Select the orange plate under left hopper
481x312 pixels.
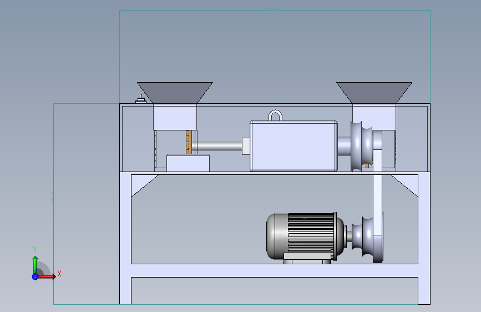click(189, 142)
